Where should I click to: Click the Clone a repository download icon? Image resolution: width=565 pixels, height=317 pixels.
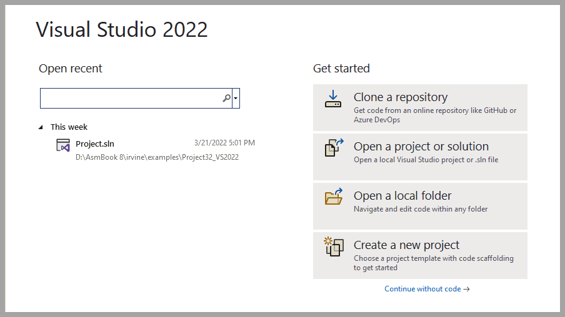(x=333, y=99)
